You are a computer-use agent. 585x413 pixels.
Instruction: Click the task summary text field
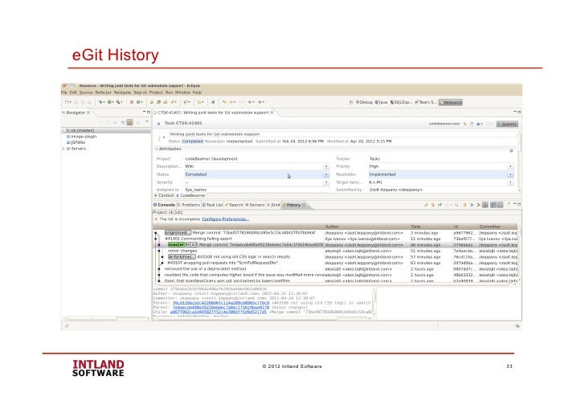[342, 134]
